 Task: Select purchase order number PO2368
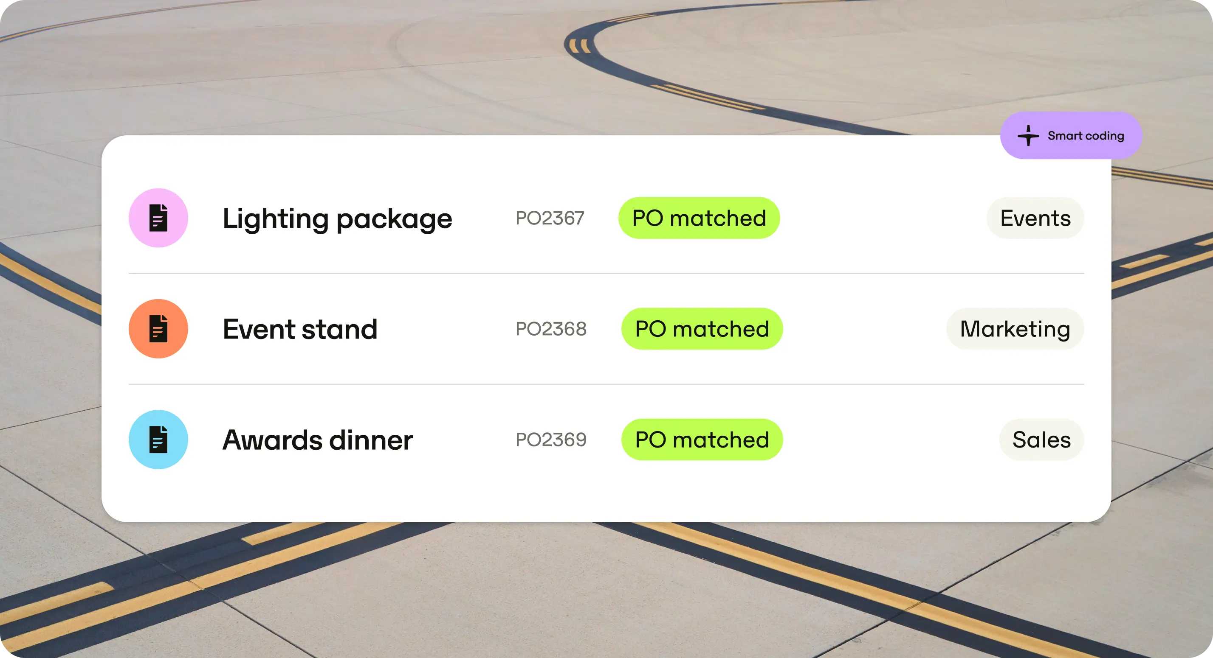pos(551,329)
